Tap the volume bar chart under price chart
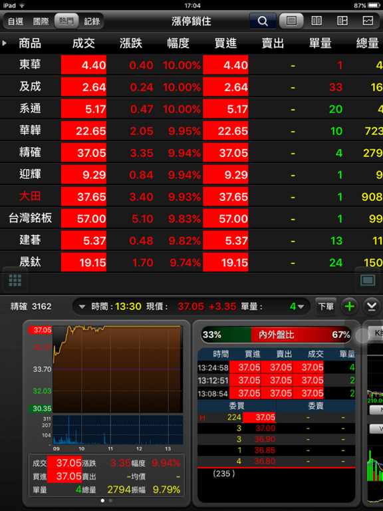Screen dimensions: 383x511 (117, 430)
